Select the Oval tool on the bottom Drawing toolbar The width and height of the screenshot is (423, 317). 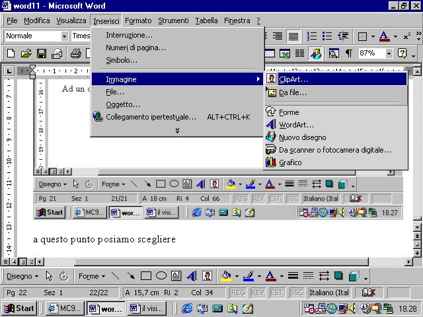161,276
